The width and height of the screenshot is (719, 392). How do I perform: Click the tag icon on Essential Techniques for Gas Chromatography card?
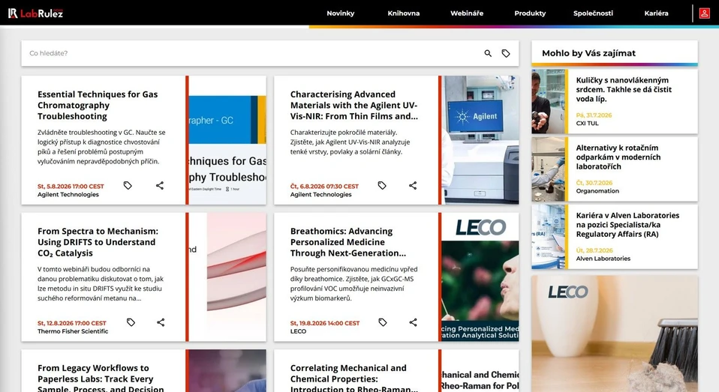point(128,185)
